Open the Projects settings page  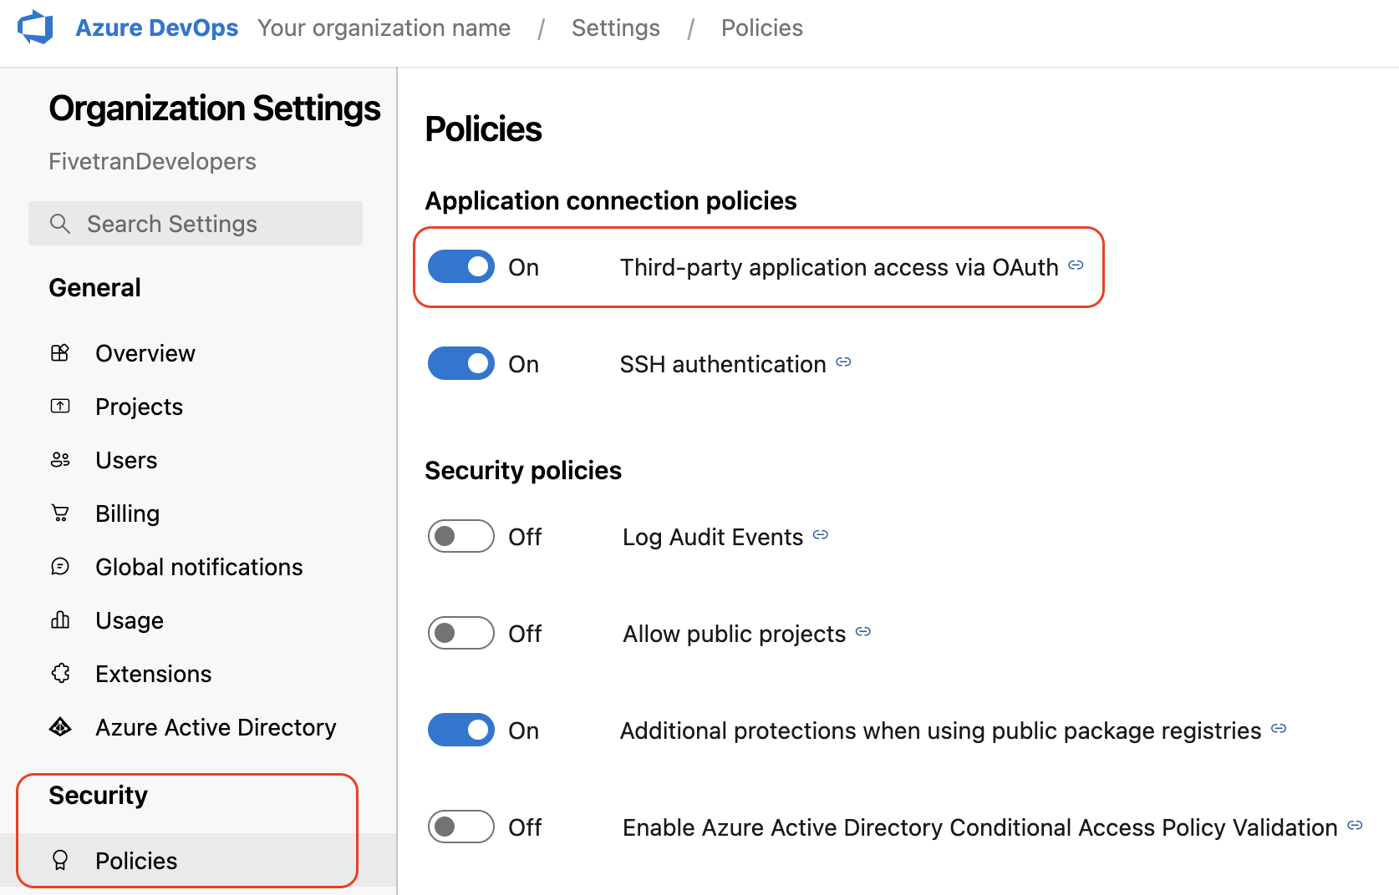(x=139, y=407)
